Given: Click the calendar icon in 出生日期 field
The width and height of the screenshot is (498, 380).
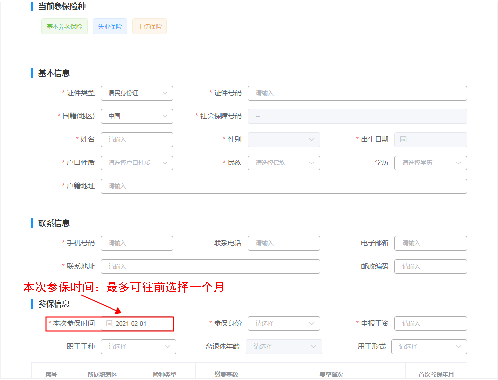Looking at the screenshot, I should pos(403,139).
